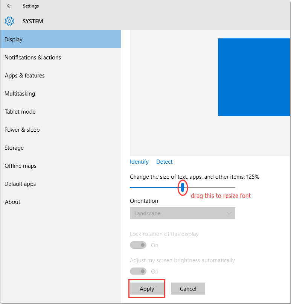
Task: Click the Identify link
Action: pyautogui.click(x=139, y=162)
